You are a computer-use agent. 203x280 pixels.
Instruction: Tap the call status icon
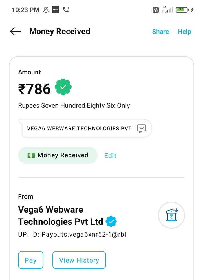(x=66, y=10)
